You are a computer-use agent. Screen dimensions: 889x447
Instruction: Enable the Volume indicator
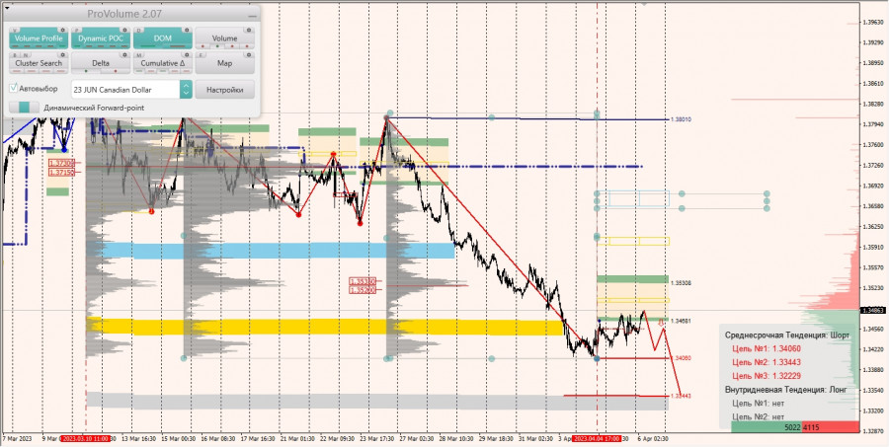(224, 37)
